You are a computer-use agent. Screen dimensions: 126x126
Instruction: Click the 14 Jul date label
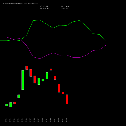pyautogui.click(x=67, y=120)
